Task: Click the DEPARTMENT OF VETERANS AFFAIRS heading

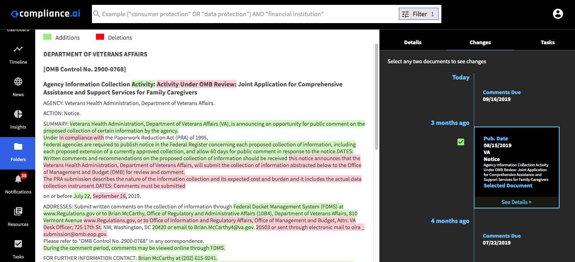Action: tap(95, 54)
